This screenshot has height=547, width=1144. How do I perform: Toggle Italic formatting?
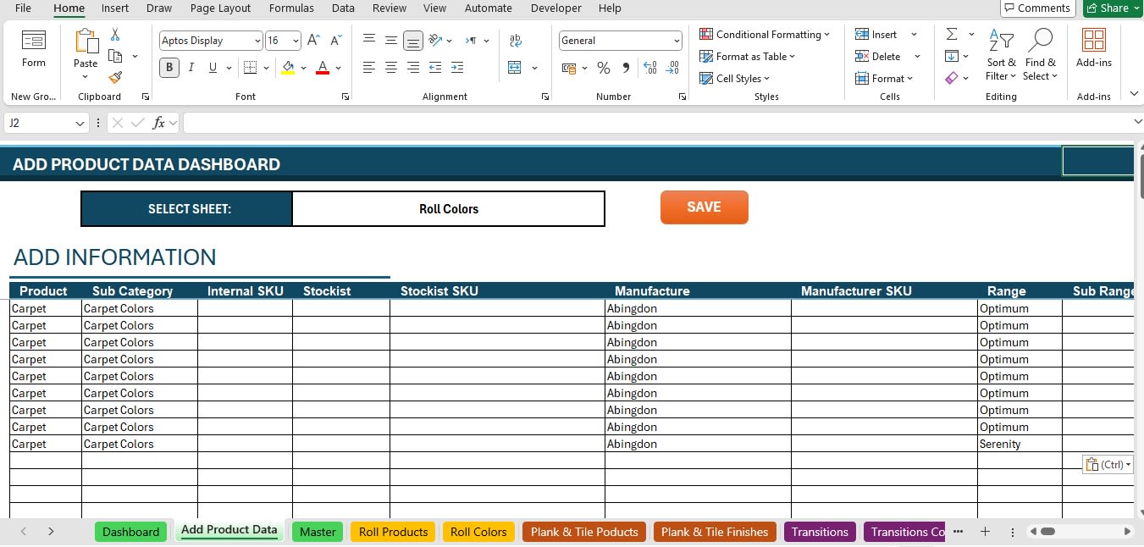[191, 68]
